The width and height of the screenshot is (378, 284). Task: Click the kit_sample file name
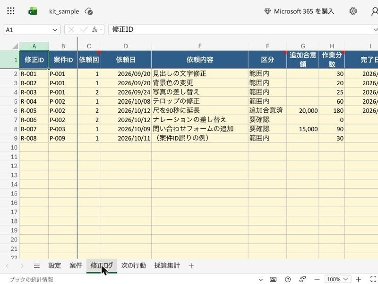pyautogui.click(x=64, y=11)
